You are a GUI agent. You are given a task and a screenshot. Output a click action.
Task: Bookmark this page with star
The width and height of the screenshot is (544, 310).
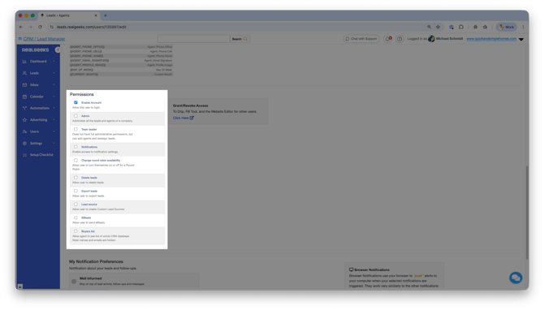point(438,27)
